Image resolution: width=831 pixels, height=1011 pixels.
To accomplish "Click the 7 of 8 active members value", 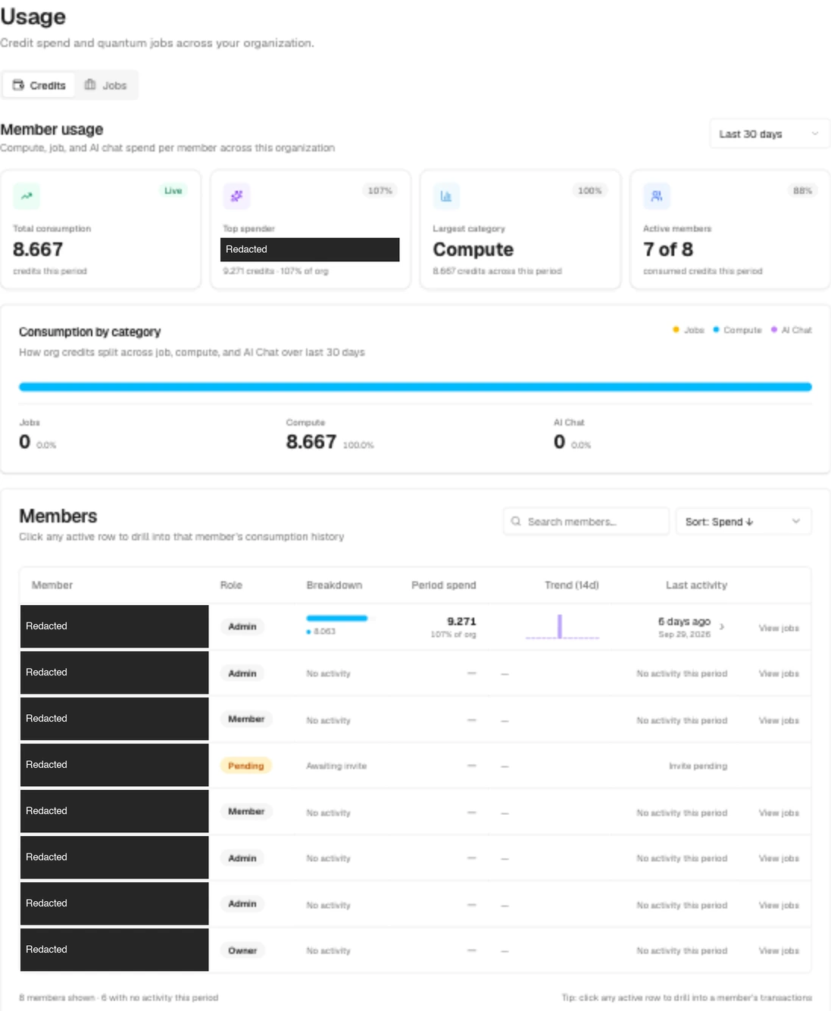I will tap(668, 249).
